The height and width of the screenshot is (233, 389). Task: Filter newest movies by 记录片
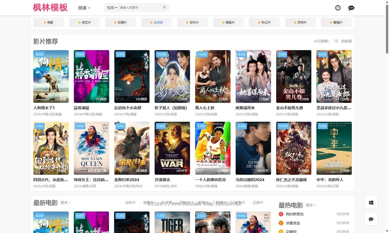(258, 203)
